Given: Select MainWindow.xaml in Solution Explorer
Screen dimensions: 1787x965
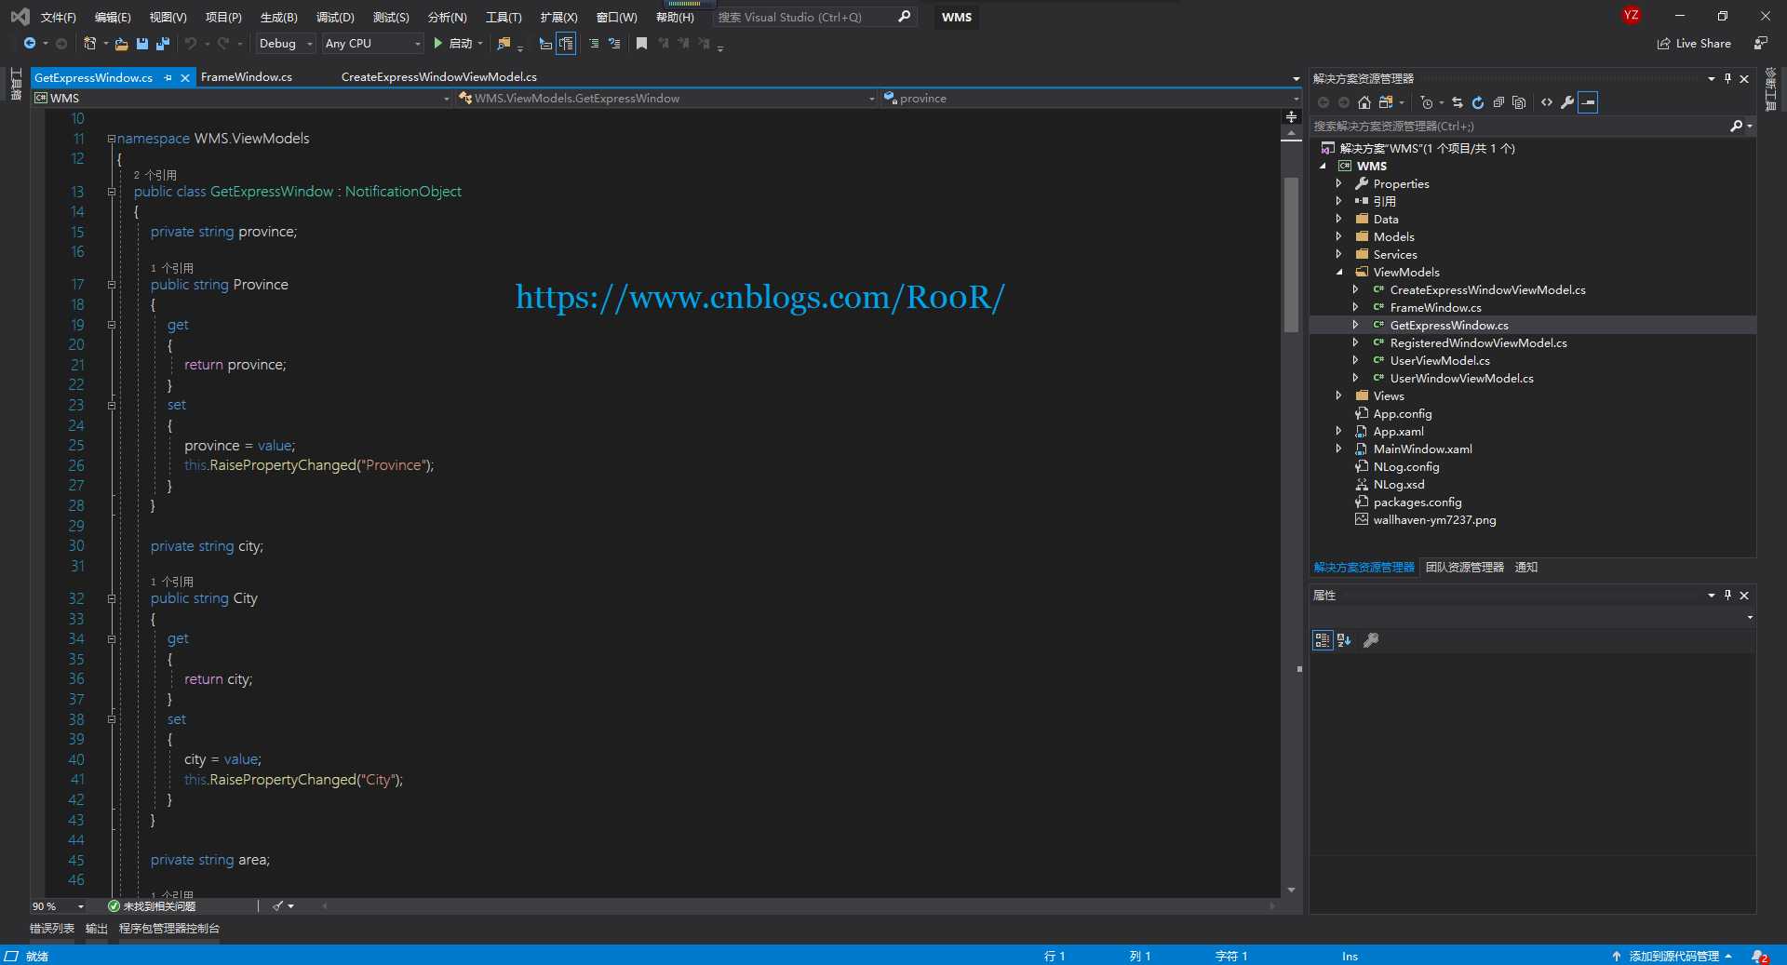Looking at the screenshot, I should coord(1422,449).
